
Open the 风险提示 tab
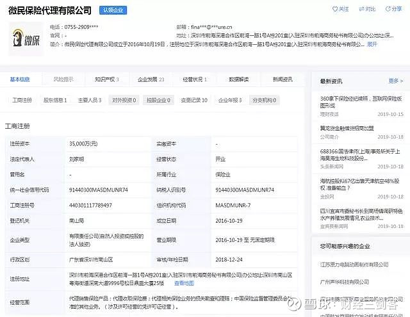(x=63, y=79)
